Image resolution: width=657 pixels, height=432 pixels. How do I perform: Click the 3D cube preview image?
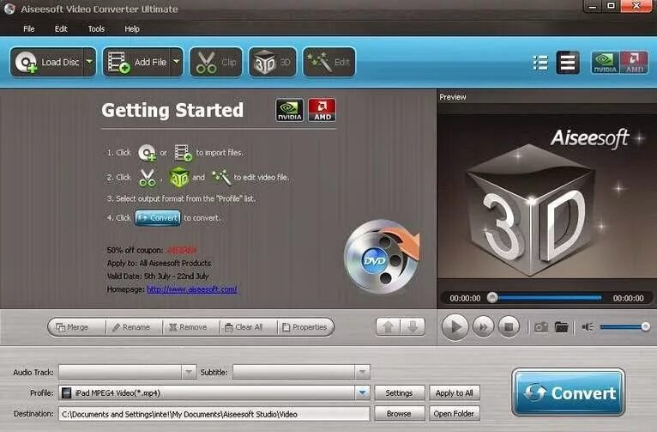tap(532, 210)
